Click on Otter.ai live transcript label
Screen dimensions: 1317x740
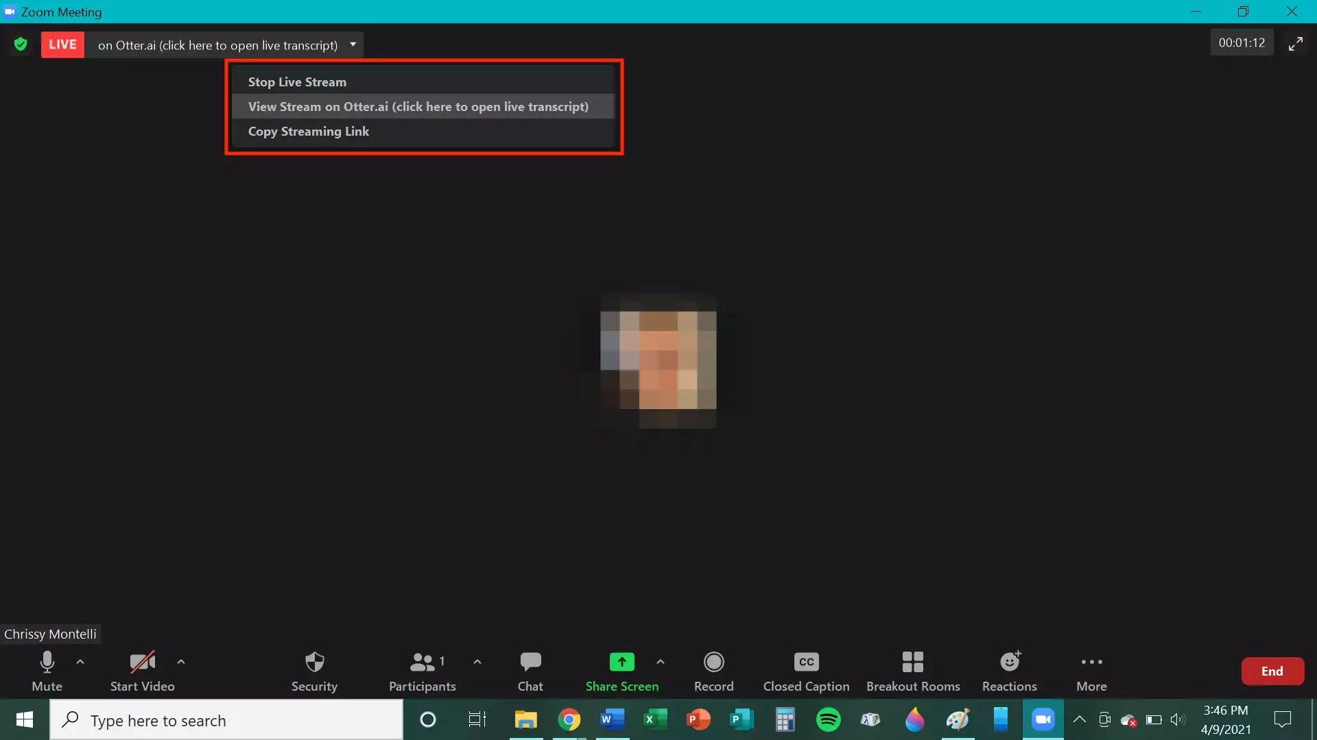coord(217,45)
